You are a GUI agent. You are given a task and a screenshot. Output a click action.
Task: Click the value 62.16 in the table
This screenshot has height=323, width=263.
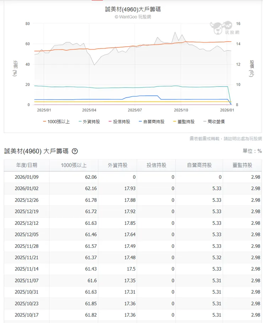[x=91, y=188]
